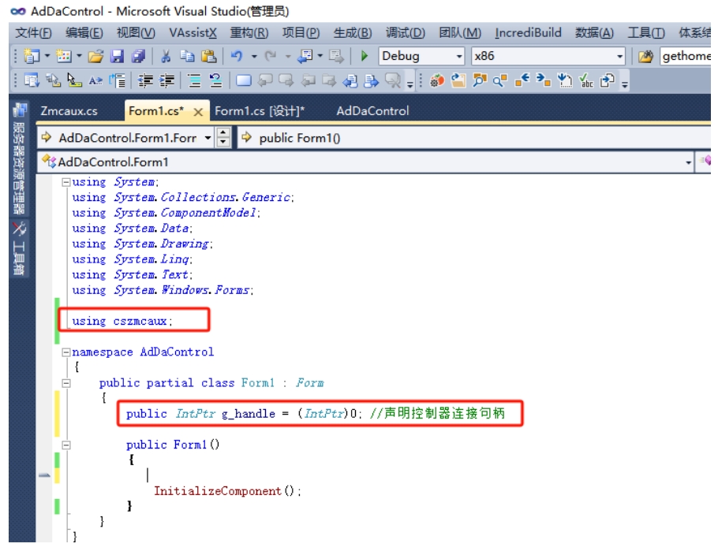Open the 工具箱 side panel
Screen dimensions: 718x551
19,249
